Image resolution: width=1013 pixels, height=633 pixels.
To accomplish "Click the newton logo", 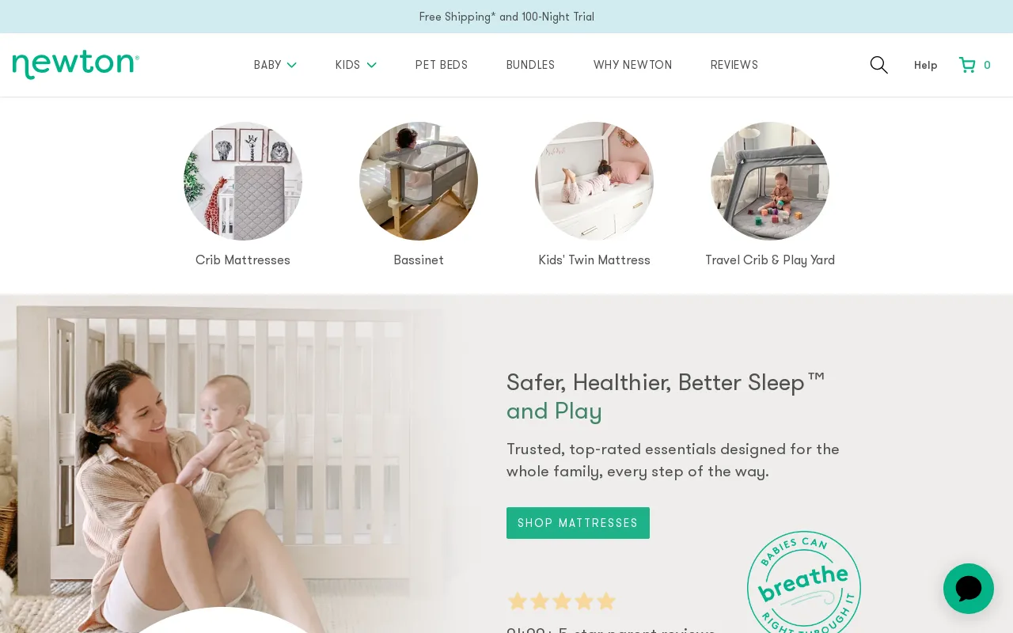I will (x=76, y=65).
